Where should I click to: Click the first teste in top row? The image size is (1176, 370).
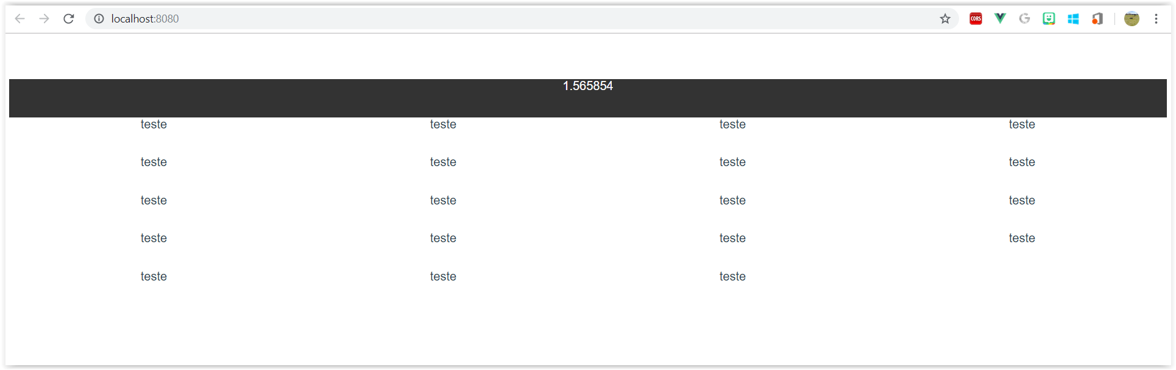154,124
